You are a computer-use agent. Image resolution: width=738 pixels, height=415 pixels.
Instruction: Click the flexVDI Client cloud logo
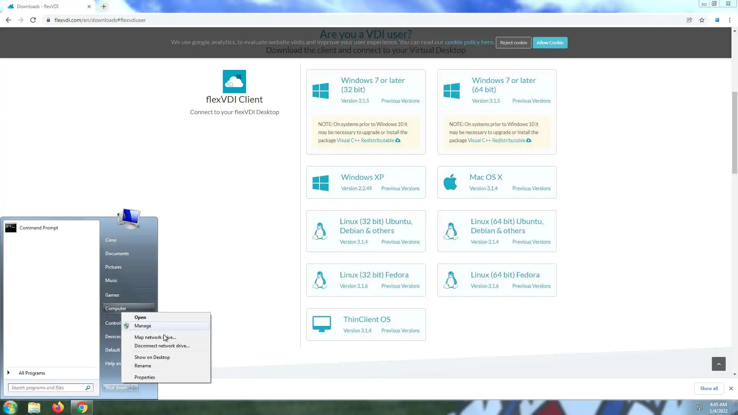point(234,81)
